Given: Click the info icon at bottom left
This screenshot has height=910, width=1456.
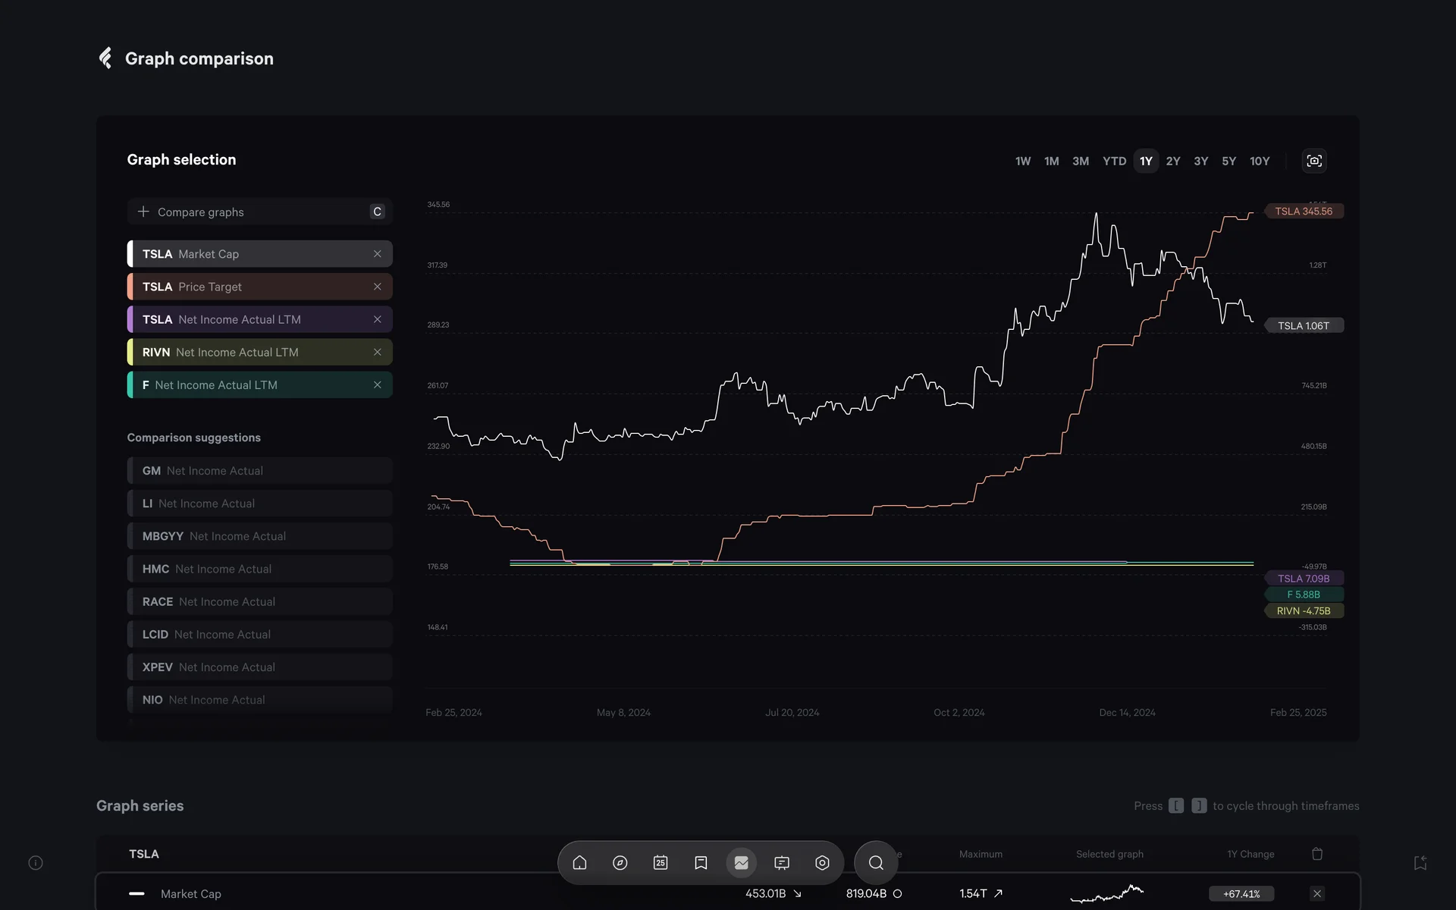Looking at the screenshot, I should (36, 863).
